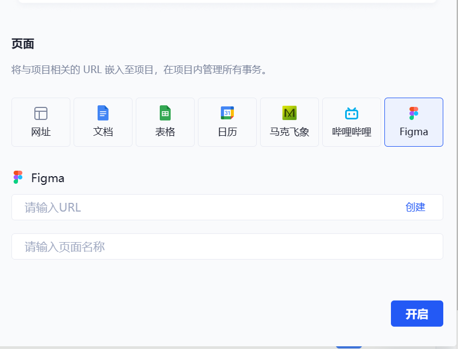Click the Figma text label in tile
Image resolution: width=458 pixels, height=349 pixels.
tap(414, 132)
